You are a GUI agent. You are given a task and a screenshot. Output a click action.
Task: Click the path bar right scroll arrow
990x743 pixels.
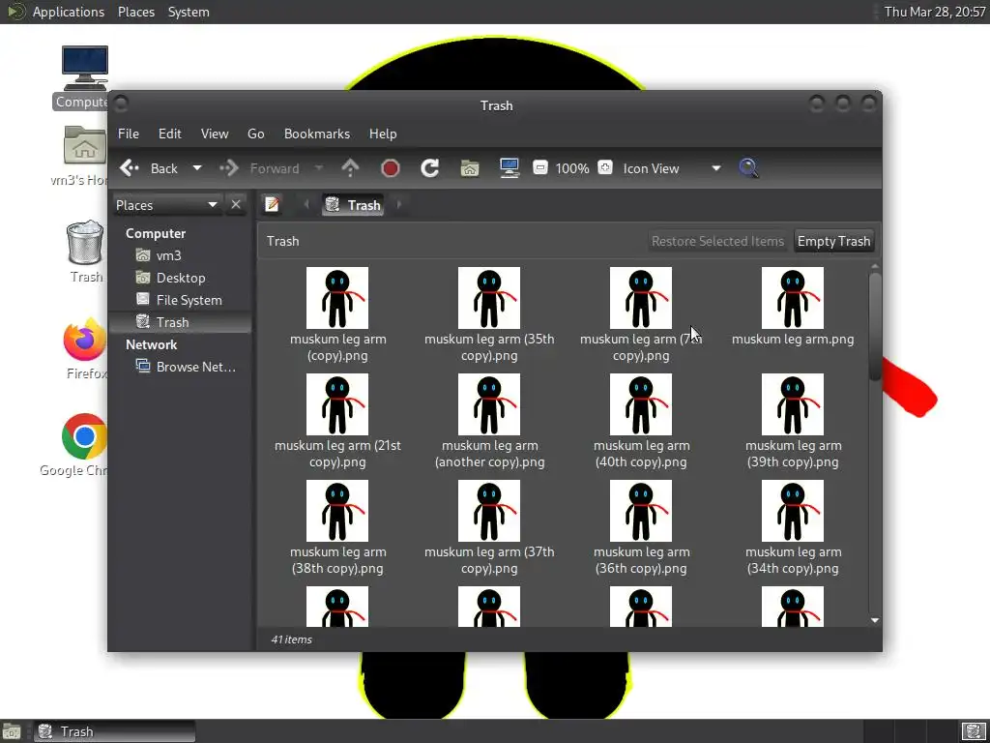click(x=399, y=205)
